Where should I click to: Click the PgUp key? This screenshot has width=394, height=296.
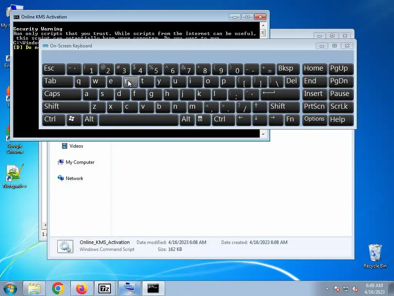tap(341, 69)
